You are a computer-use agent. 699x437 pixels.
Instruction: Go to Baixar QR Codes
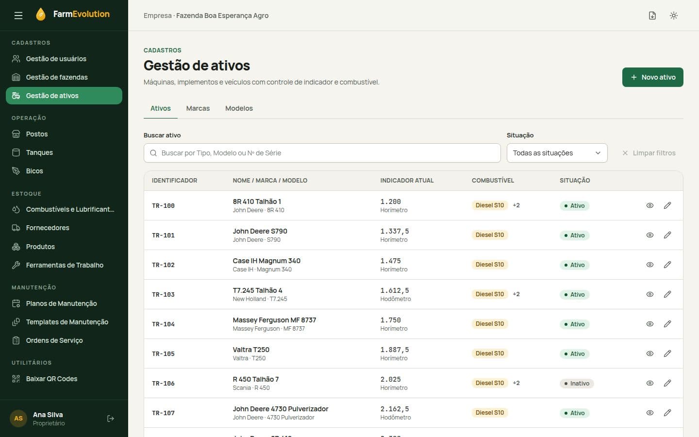click(x=64, y=379)
